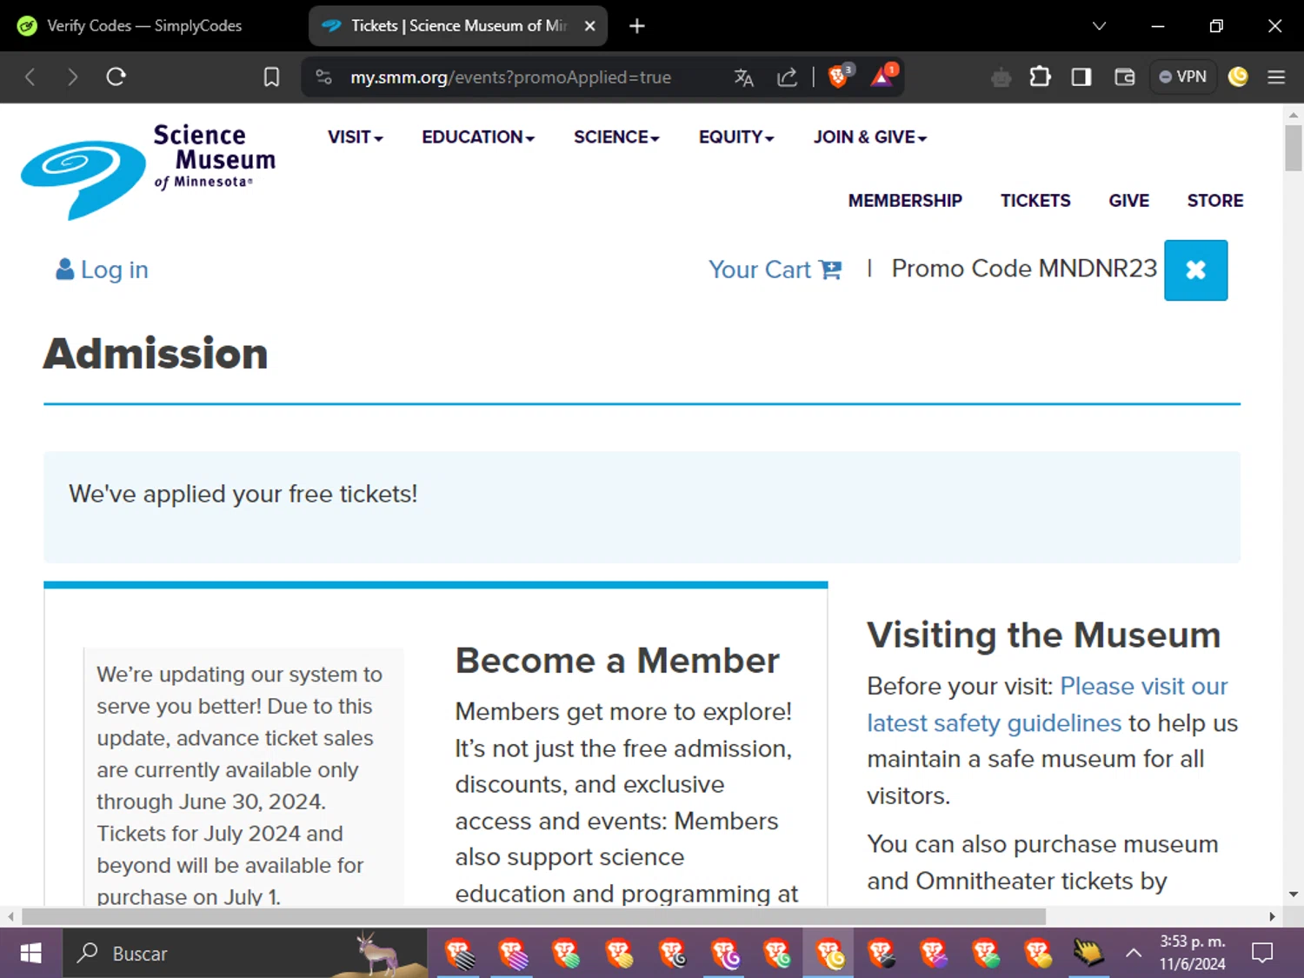Go forward with the browser forward arrow

72,77
